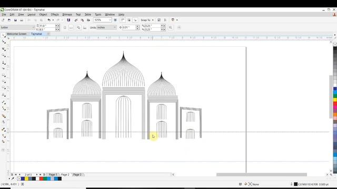Viewport: 337px width, 189px height.
Task: Add page after current button
Action: (44, 175)
